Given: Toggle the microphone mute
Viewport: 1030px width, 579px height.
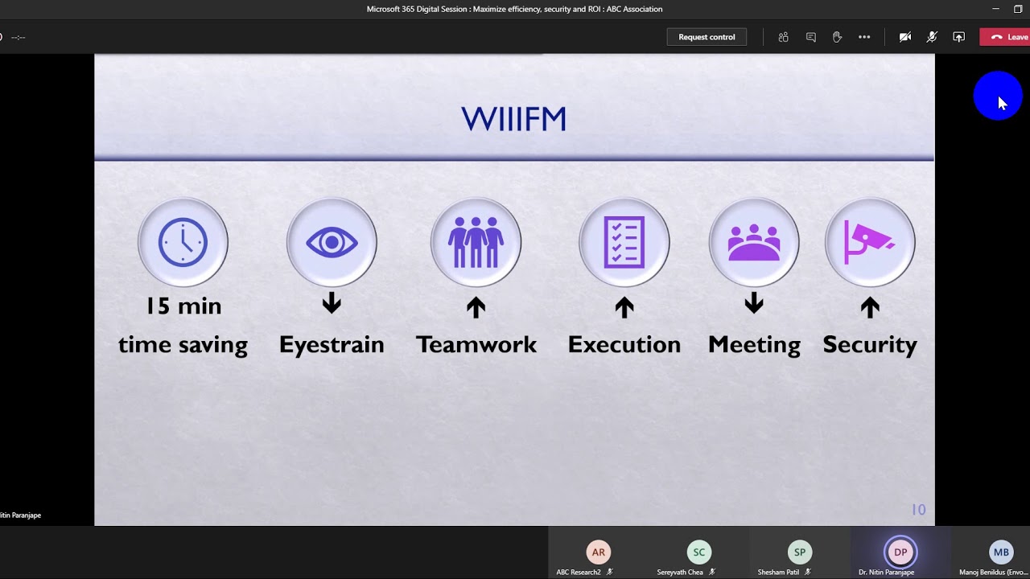Looking at the screenshot, I should pos(932,37).
